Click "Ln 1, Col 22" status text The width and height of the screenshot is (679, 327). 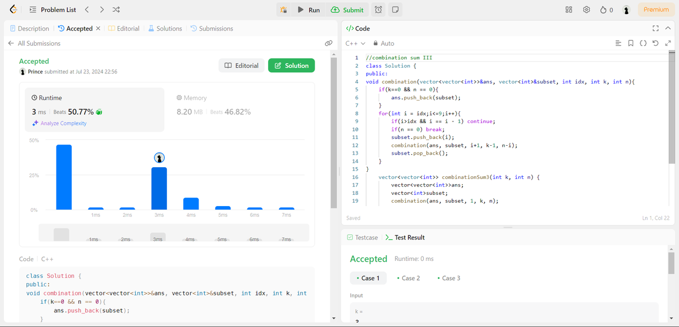(656, 218)
